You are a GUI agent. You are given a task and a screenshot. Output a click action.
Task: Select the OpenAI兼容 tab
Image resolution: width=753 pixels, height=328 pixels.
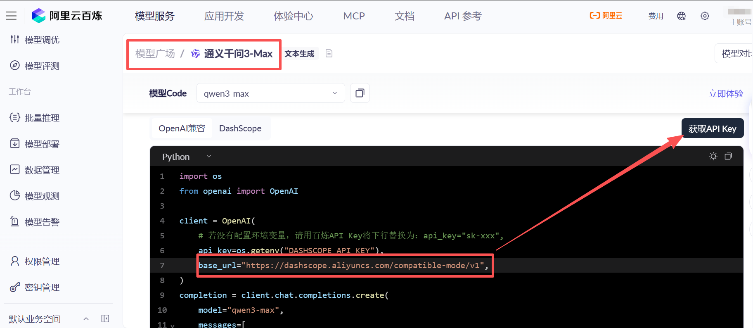pyautogui.click(x=182, y=128)
